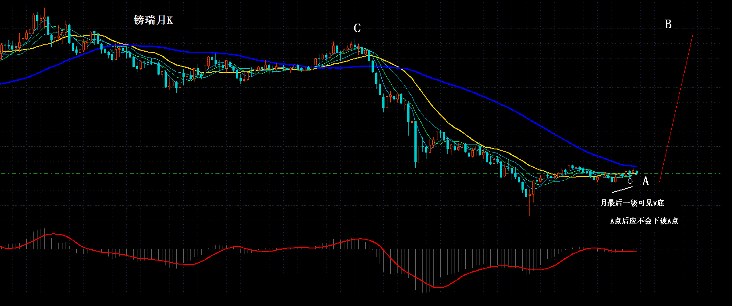This screenshot has width=732, height=306.
Task: Select the red projected trend line toward B
Action: click(x=676, y=108)
